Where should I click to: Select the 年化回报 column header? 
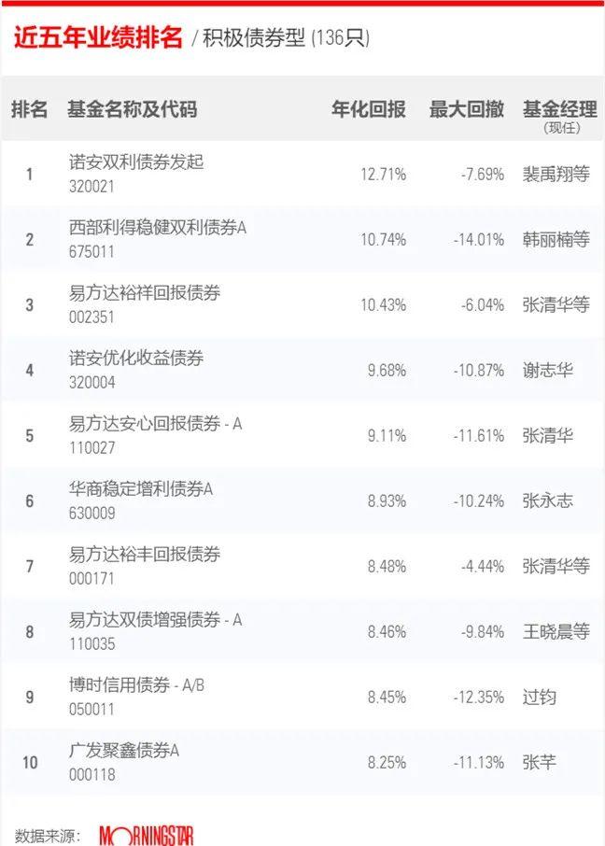(x=369, y=109)
